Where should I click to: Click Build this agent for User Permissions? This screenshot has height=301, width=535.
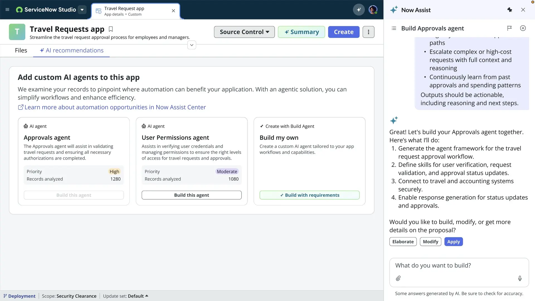pos(191,195)
